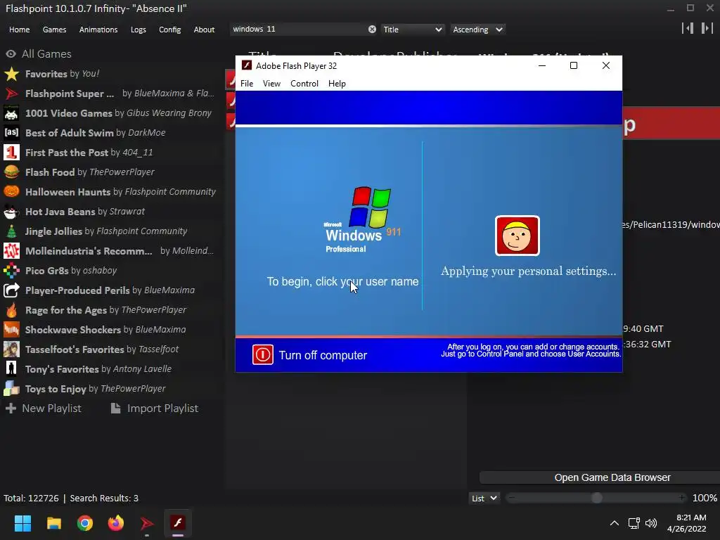This screenshot has width=720, height=540.
Task: Click Tony's Favorites playlist icon
Action: pos(11,369)
